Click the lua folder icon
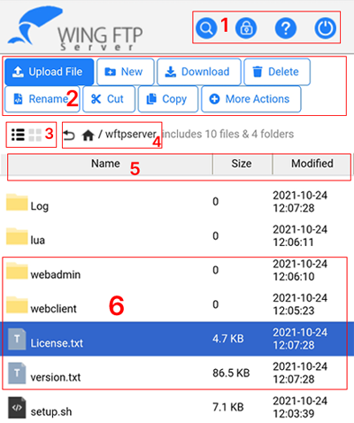The height and width of the screenshot is (423, 354). point(17,236)
